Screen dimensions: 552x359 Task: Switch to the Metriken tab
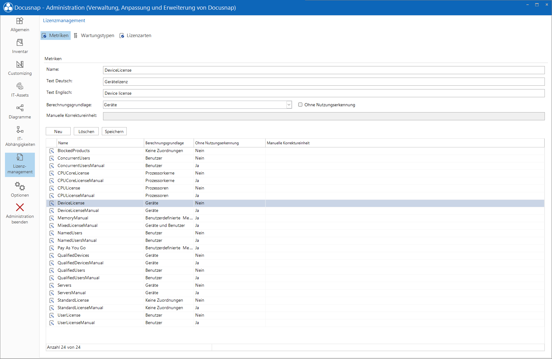point(55,36)
